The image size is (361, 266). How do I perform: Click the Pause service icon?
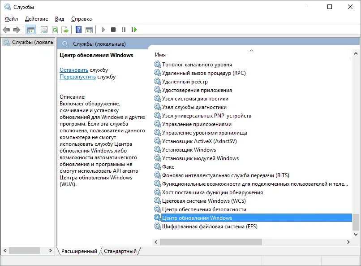point(124,30)
